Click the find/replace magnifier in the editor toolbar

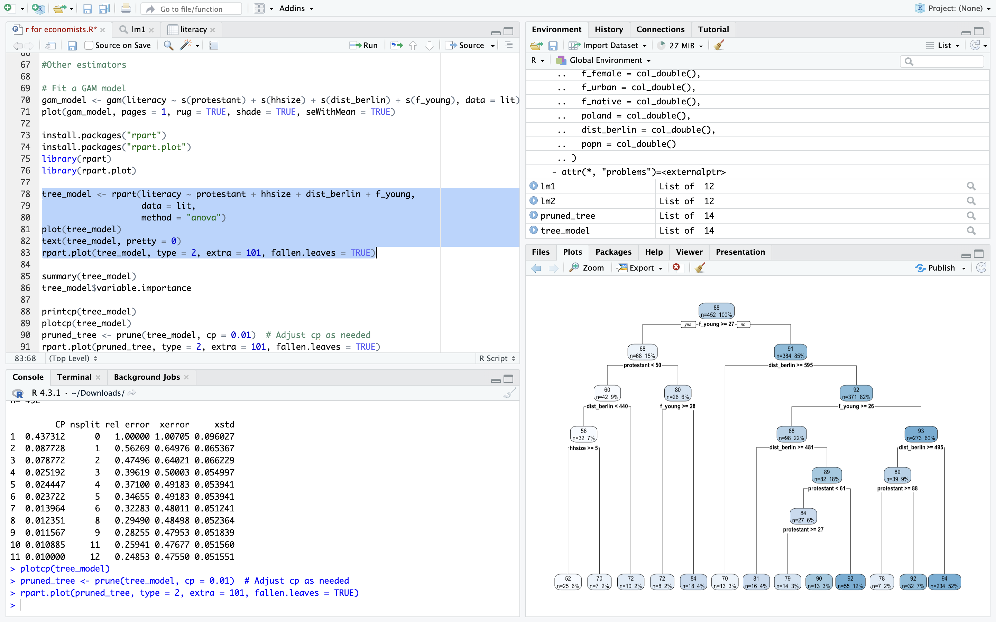[168, 45]
